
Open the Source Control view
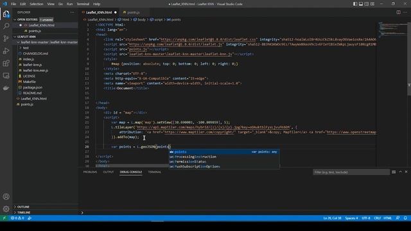(x=6, y=38)
